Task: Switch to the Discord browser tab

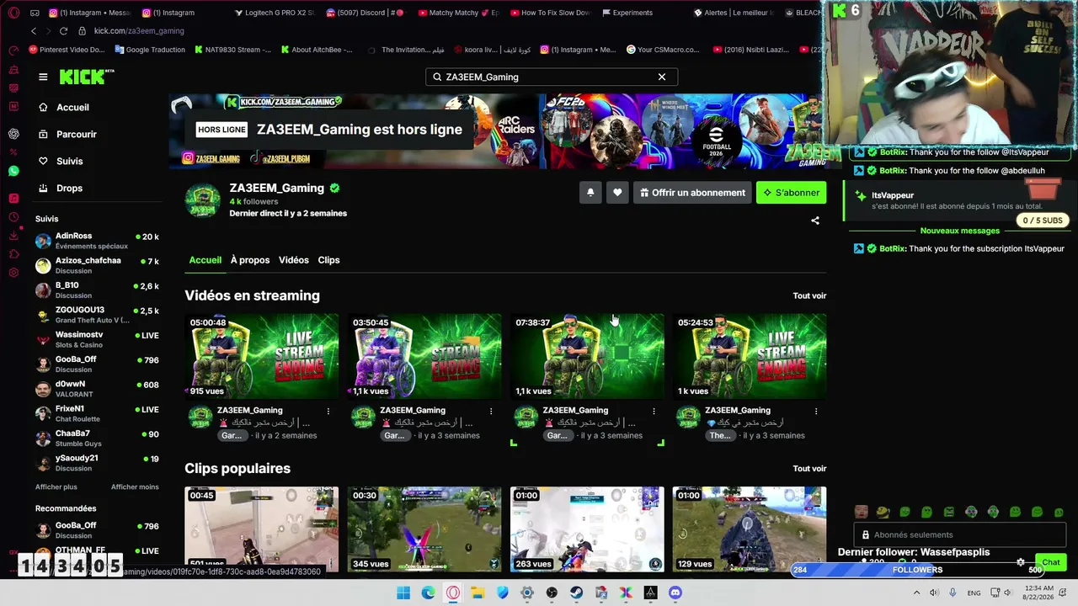Action: click(365, 13)
